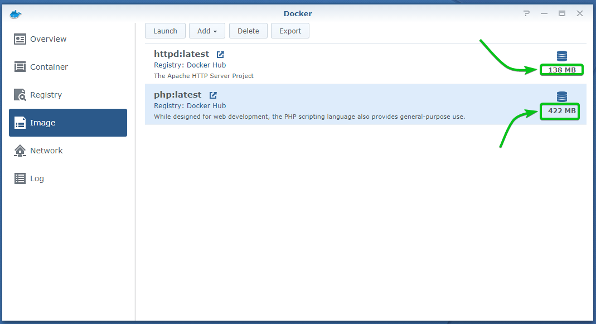Click 'The Apache HTTP Server Project' description
This screenshot has height=324, width=596.
203,76
